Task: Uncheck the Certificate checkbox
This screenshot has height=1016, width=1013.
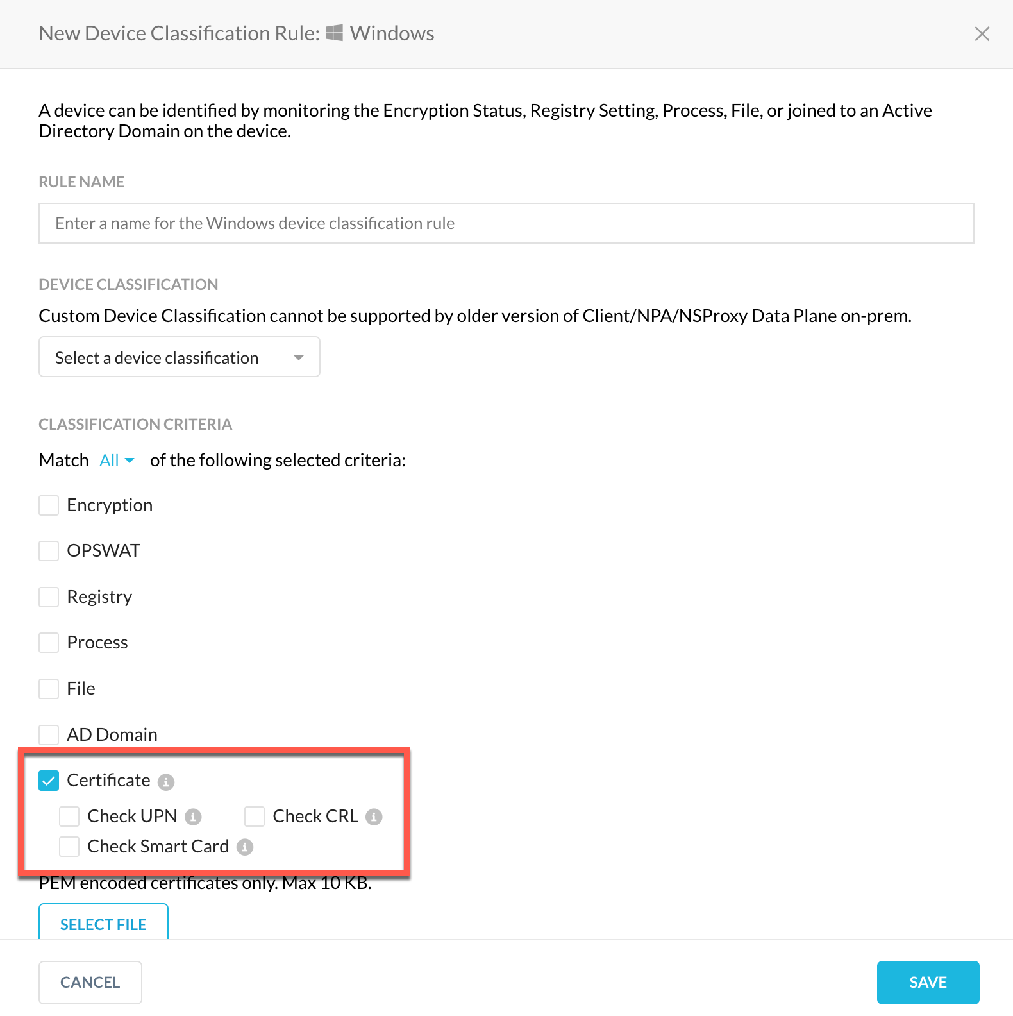Action: (49, 781)
